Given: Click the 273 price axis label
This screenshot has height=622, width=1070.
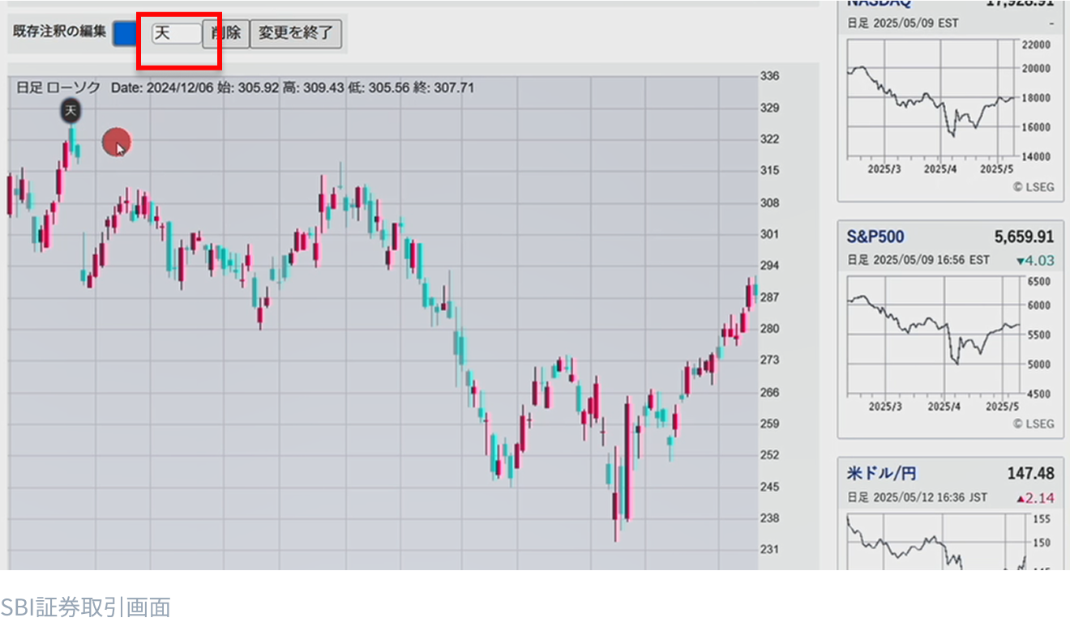Looking at the screenshot, I should pyautogui.click(x=770, y=360).
